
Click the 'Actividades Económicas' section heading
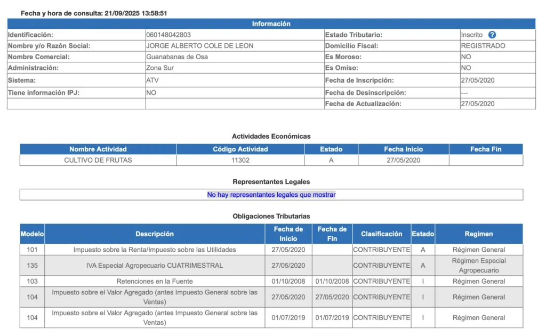coord(271,137)
